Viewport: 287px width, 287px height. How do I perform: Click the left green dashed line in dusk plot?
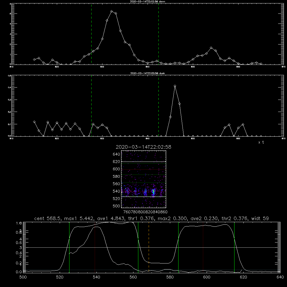pos(91,106)
